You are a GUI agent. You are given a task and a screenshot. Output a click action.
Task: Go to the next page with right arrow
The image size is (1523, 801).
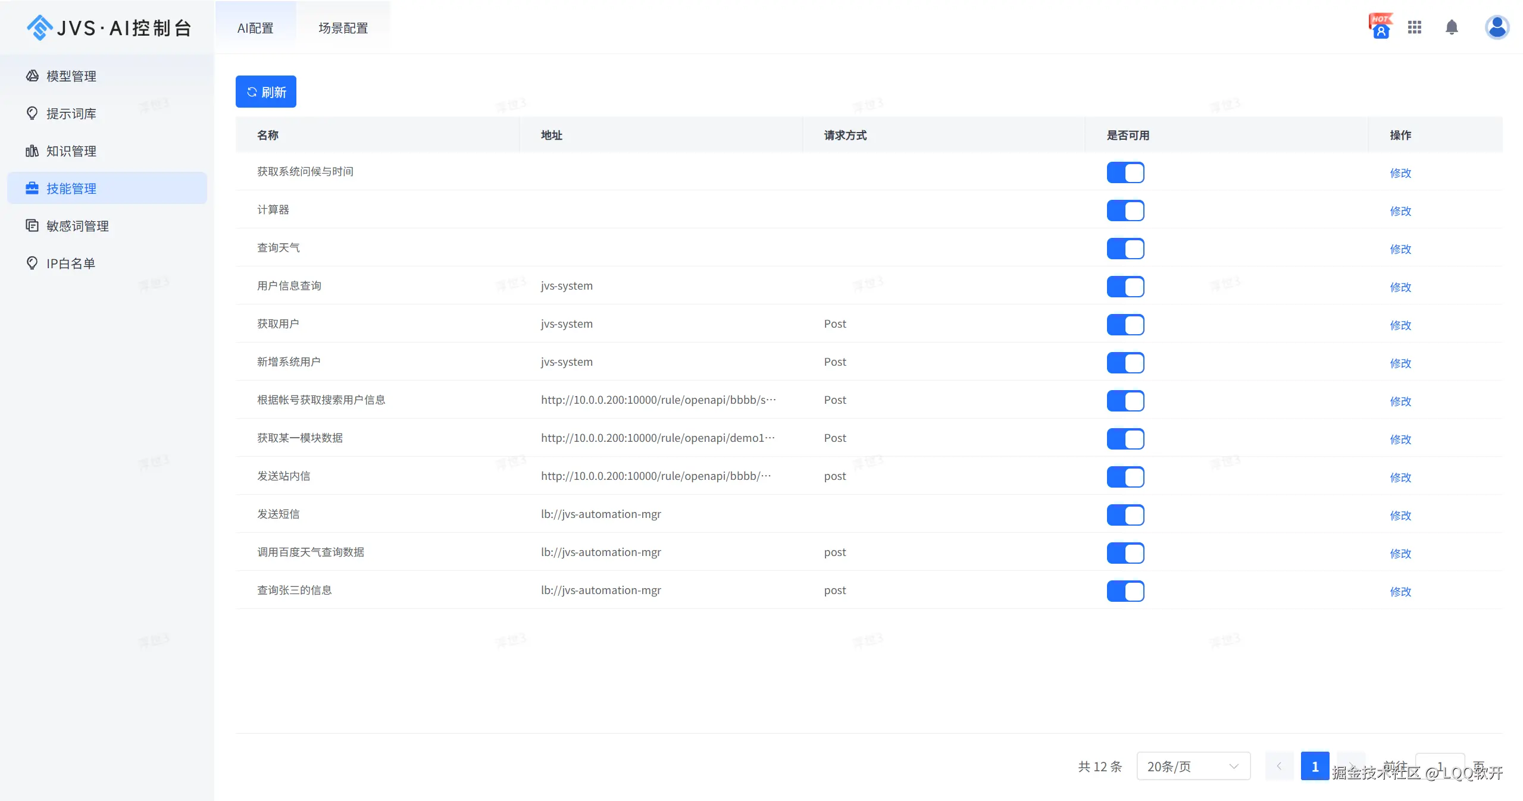tap(1352, 766)
